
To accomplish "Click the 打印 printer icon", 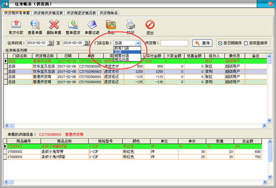I will (x=130, y=25).
